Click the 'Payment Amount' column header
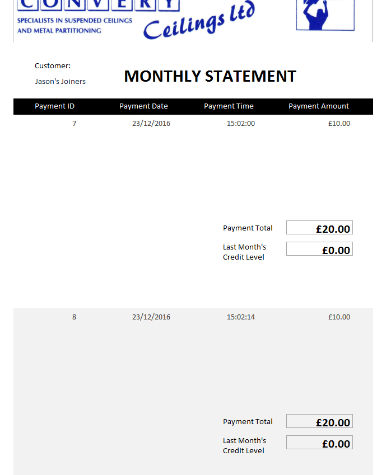 pyautogui.click(x=319, y=106)
